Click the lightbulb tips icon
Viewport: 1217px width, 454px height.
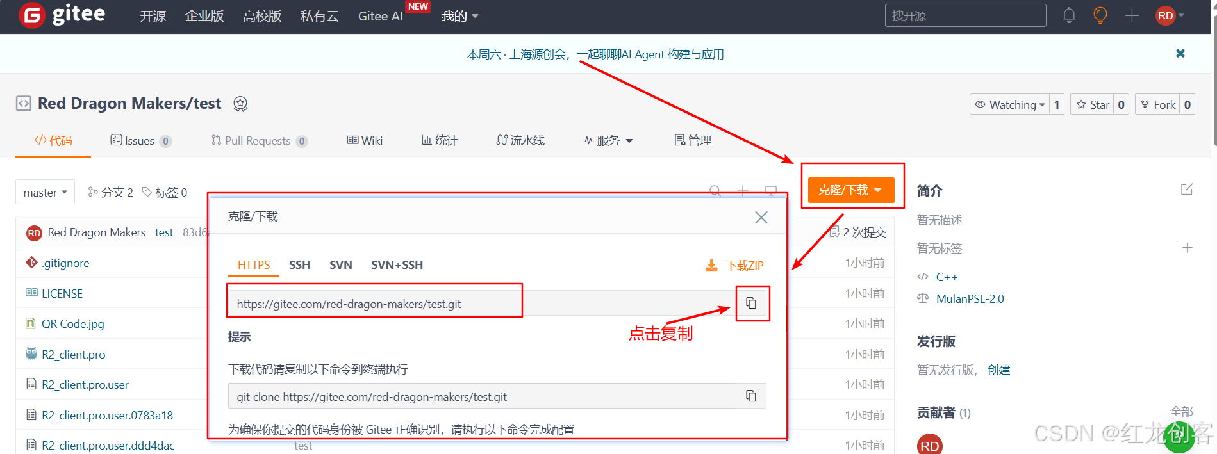click(1100, 15)
